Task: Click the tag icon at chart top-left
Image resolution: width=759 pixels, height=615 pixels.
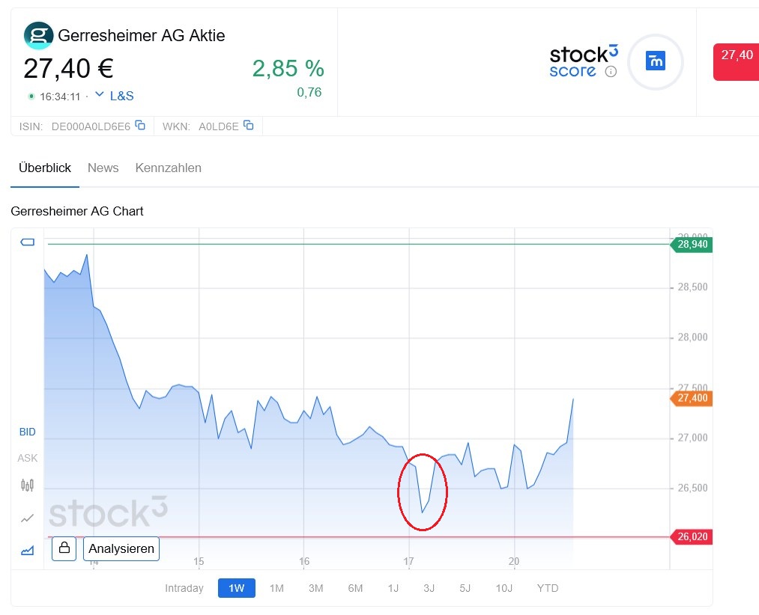Action: coord(28,242)
